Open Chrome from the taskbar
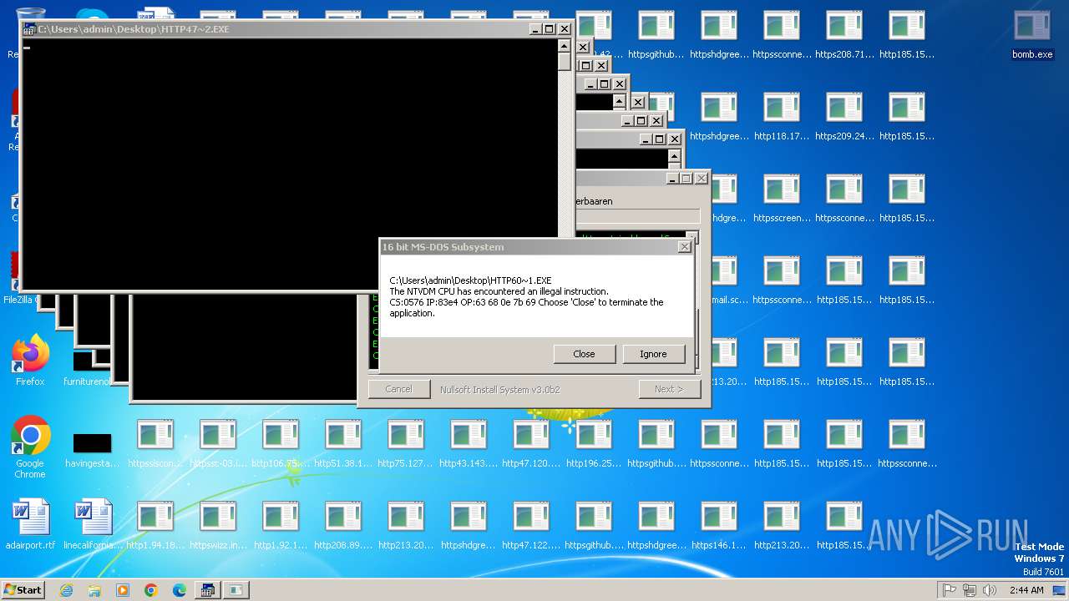This screenshot has height=601, width=1069. point(151,590)
